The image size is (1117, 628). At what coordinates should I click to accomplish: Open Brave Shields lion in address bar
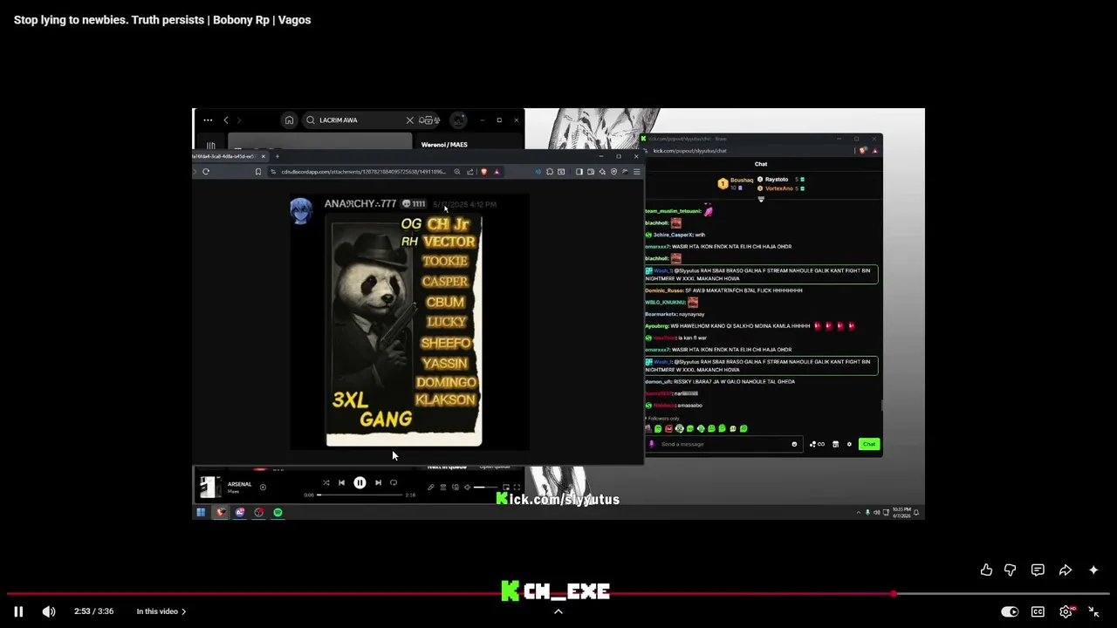coord(484,172)
